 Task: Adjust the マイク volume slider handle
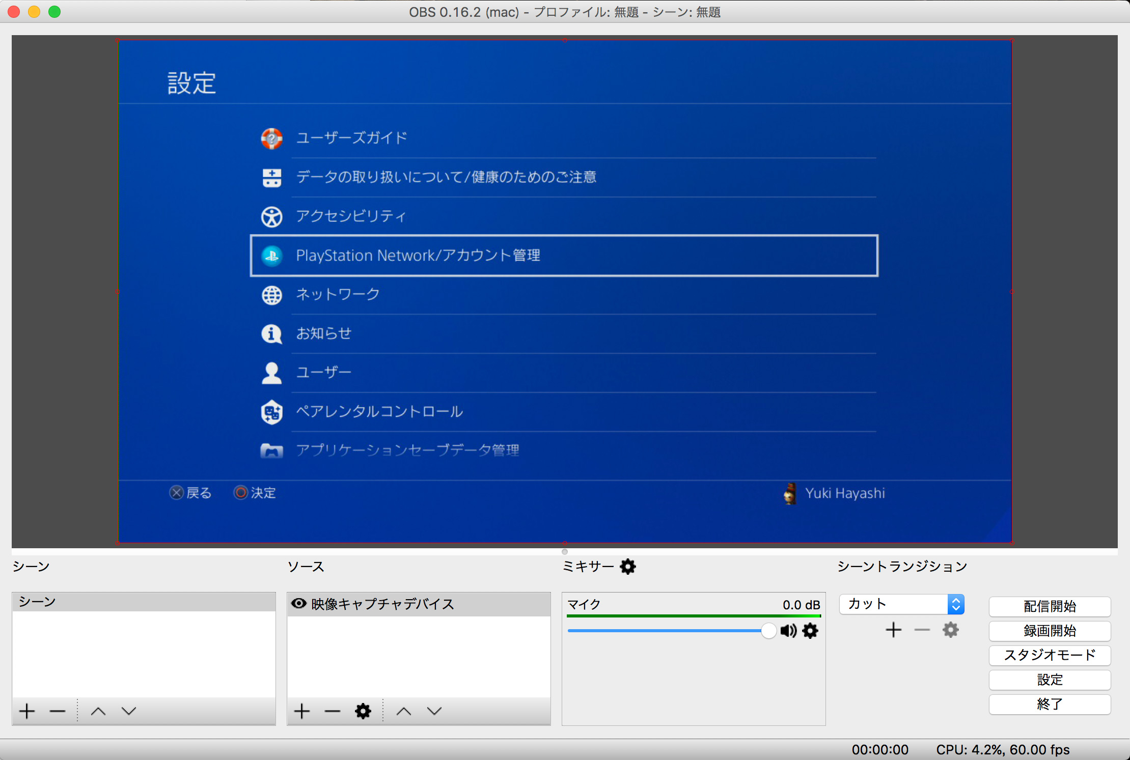(768, 631)
